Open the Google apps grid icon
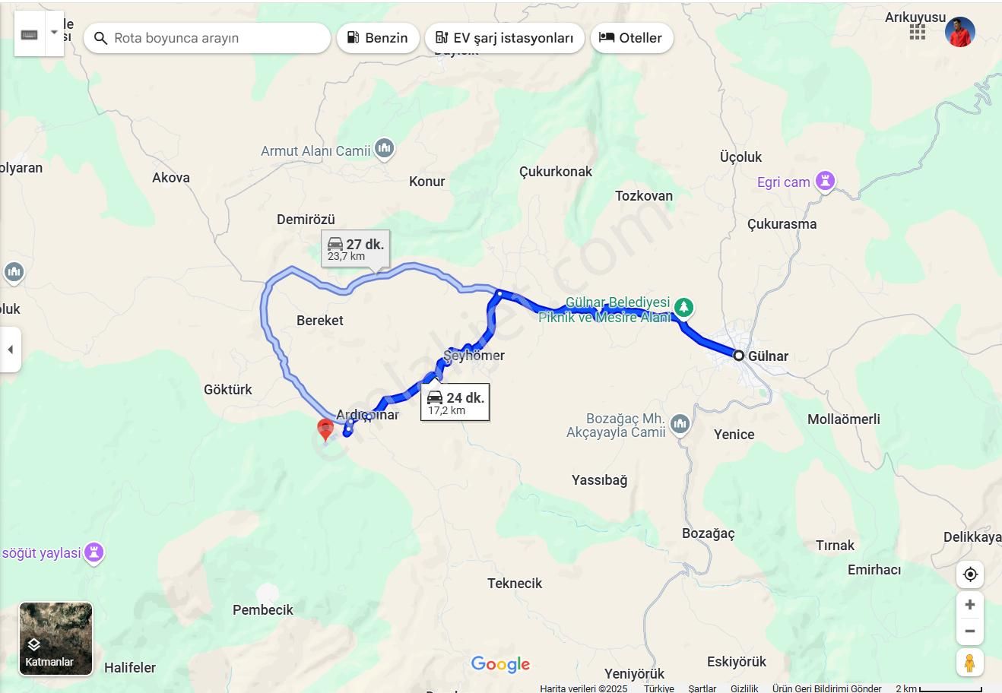Image resolution: width=1002 pixels, height=693 pixels. (x=918, y=33)
